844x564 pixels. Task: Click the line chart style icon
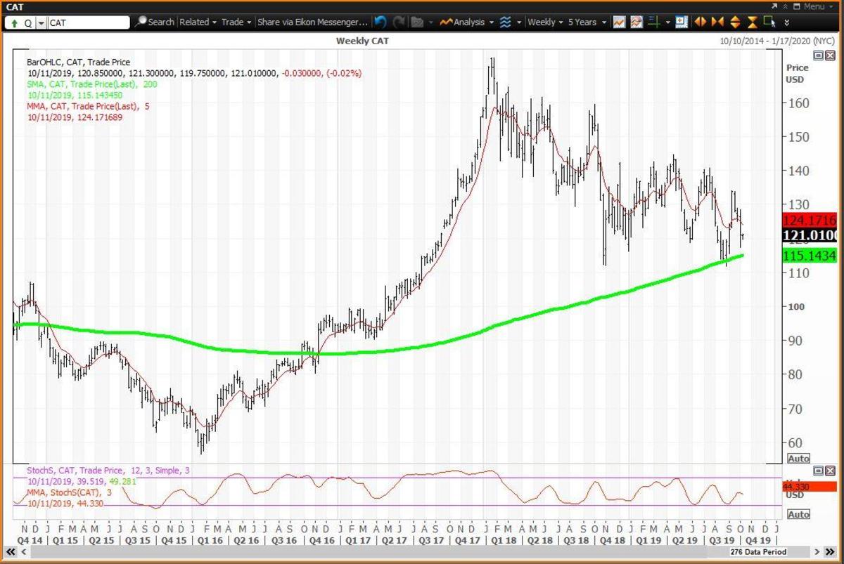tap(618, 22)
